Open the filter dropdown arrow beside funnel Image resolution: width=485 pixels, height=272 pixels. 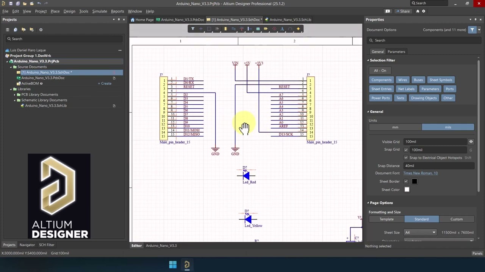click(x=479, y=29)
